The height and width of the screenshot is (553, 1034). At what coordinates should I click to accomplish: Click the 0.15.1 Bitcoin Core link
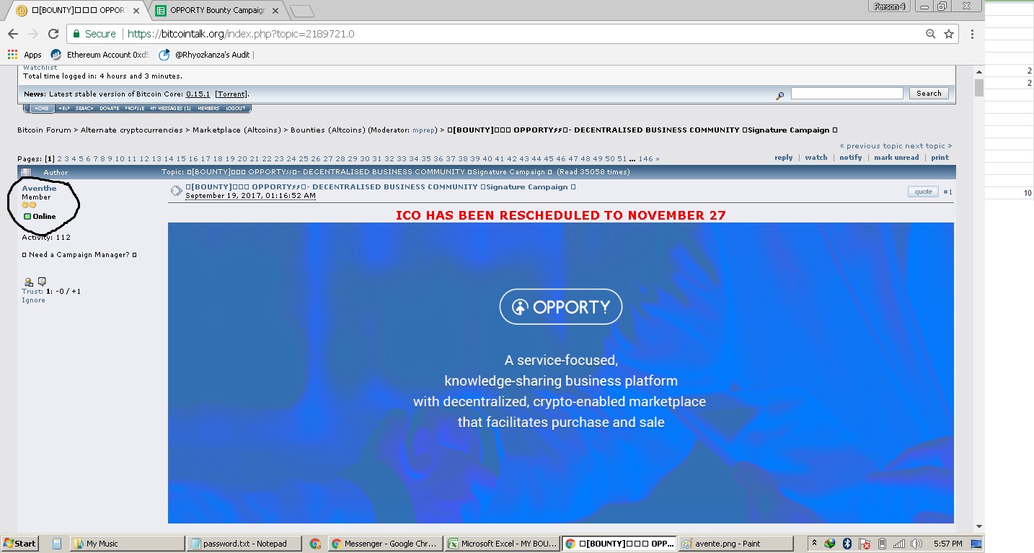coord(198,94)
